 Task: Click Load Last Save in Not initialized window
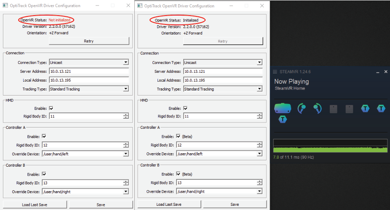(x=35, y=205)
